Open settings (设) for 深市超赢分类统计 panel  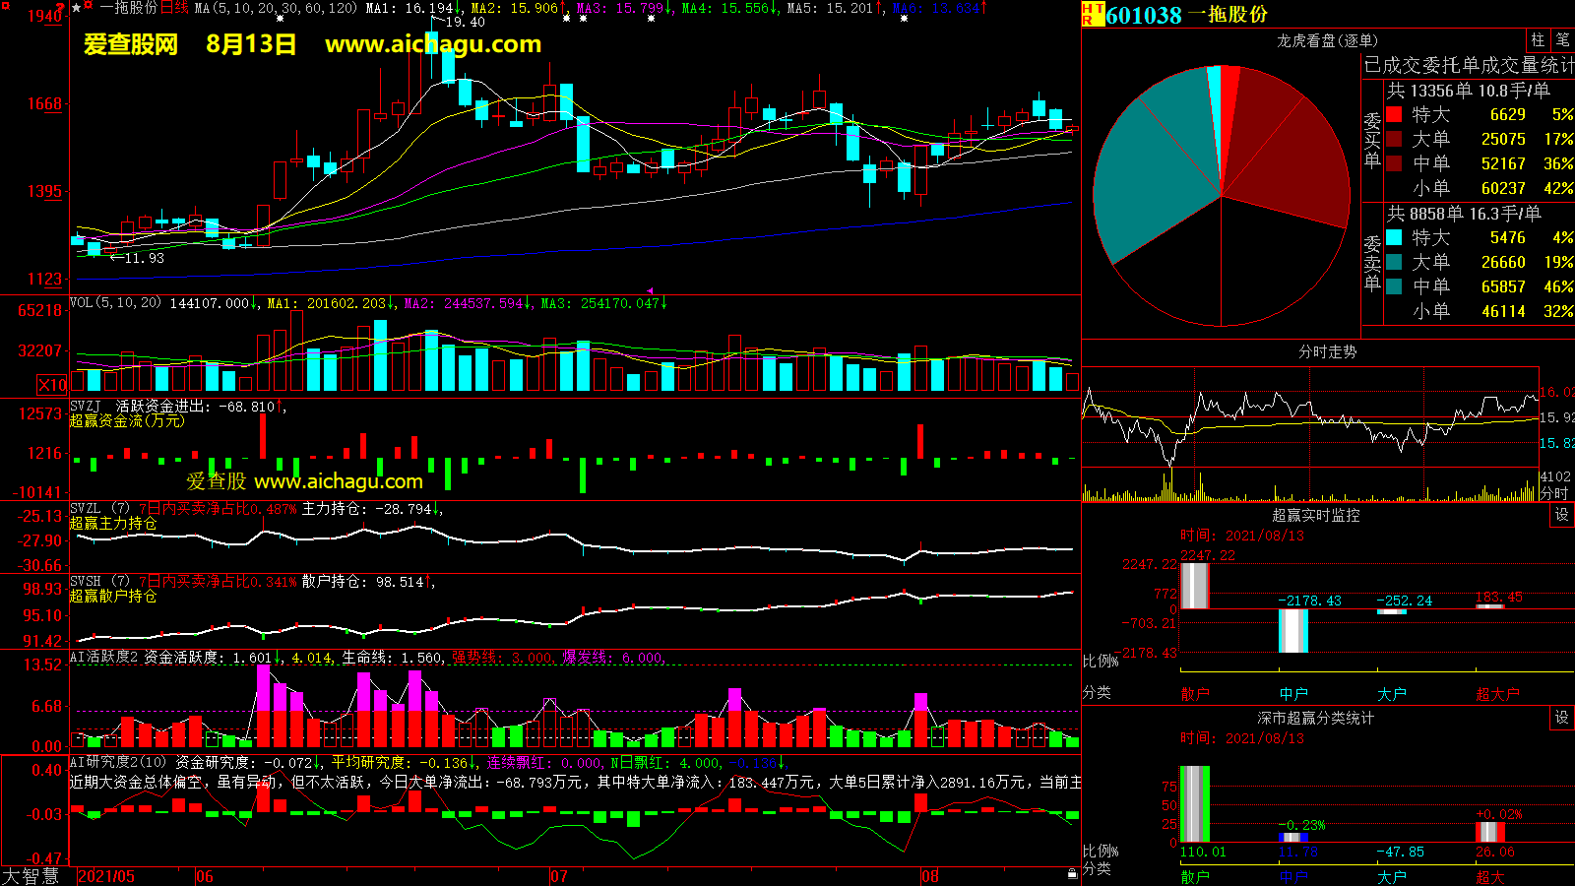click(x=1562, y=718)
